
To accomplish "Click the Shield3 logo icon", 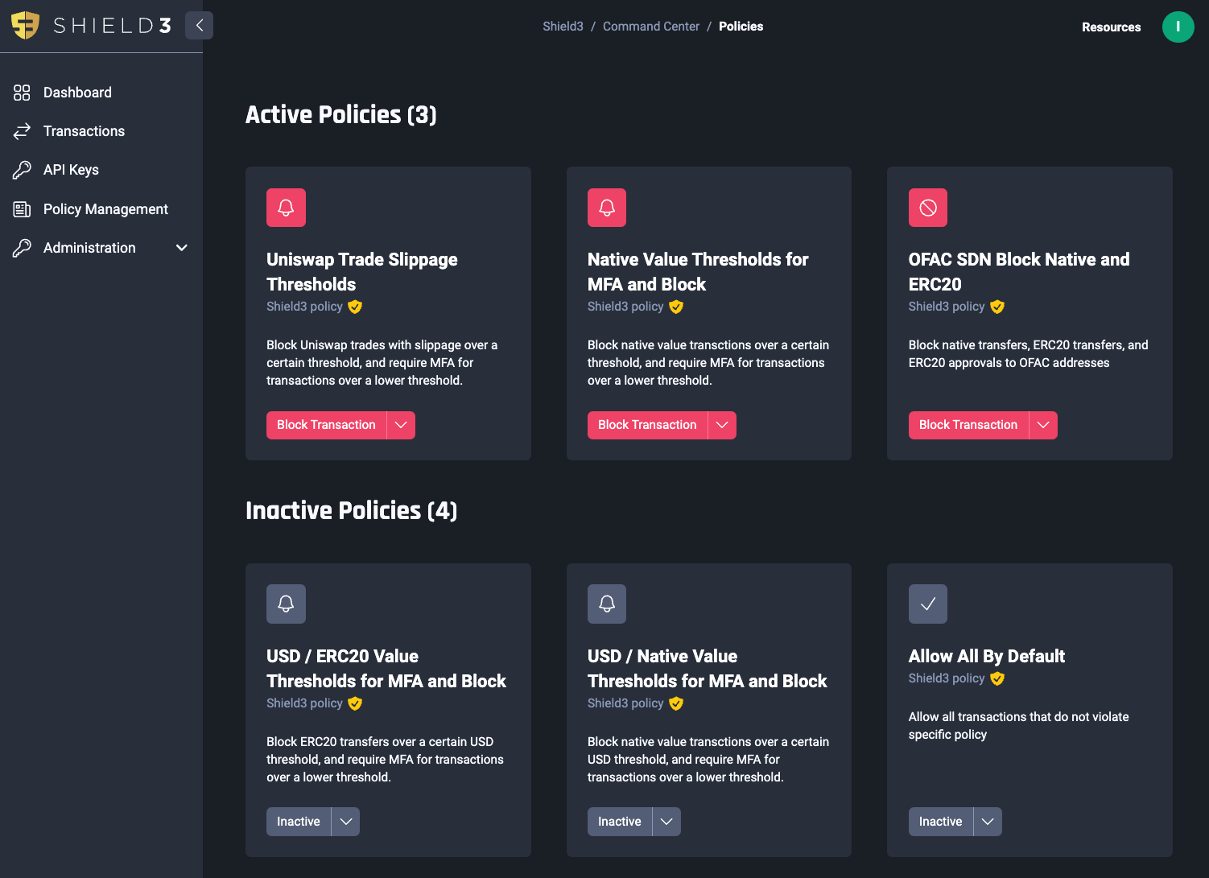I will pyautogui.click(x=25, y=26).
